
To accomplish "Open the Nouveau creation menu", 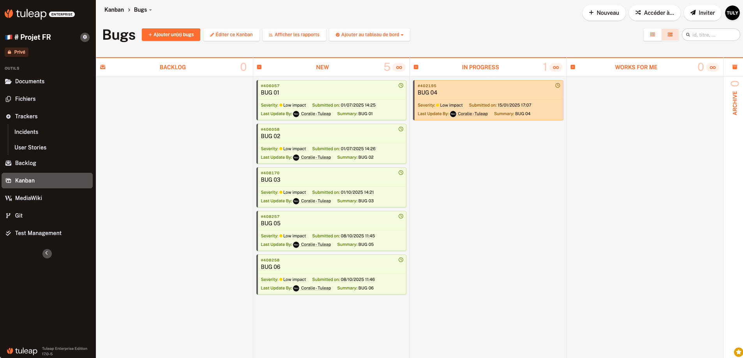I will point(604,13).
